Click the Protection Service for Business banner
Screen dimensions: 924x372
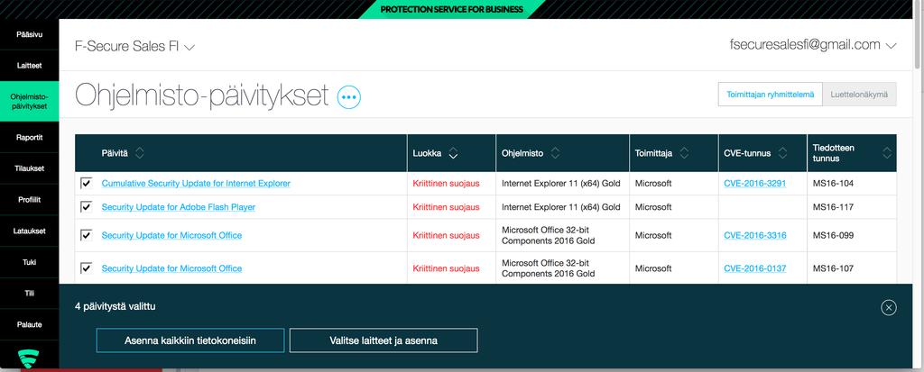click(x=451, y=9)
